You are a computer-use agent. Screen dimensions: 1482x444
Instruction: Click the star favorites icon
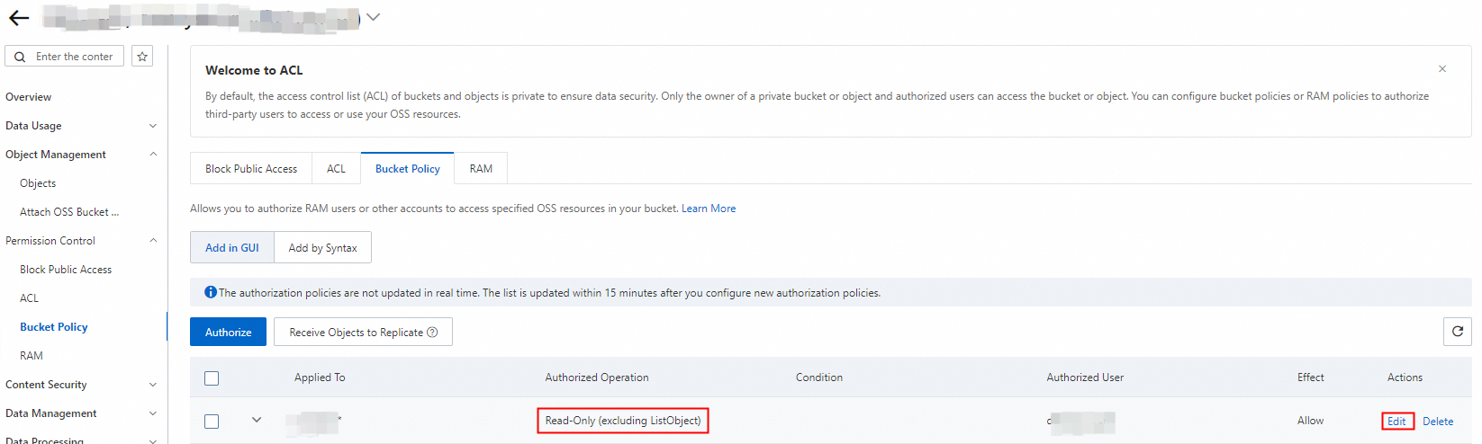pyautogui.click(x=142, y=57)
